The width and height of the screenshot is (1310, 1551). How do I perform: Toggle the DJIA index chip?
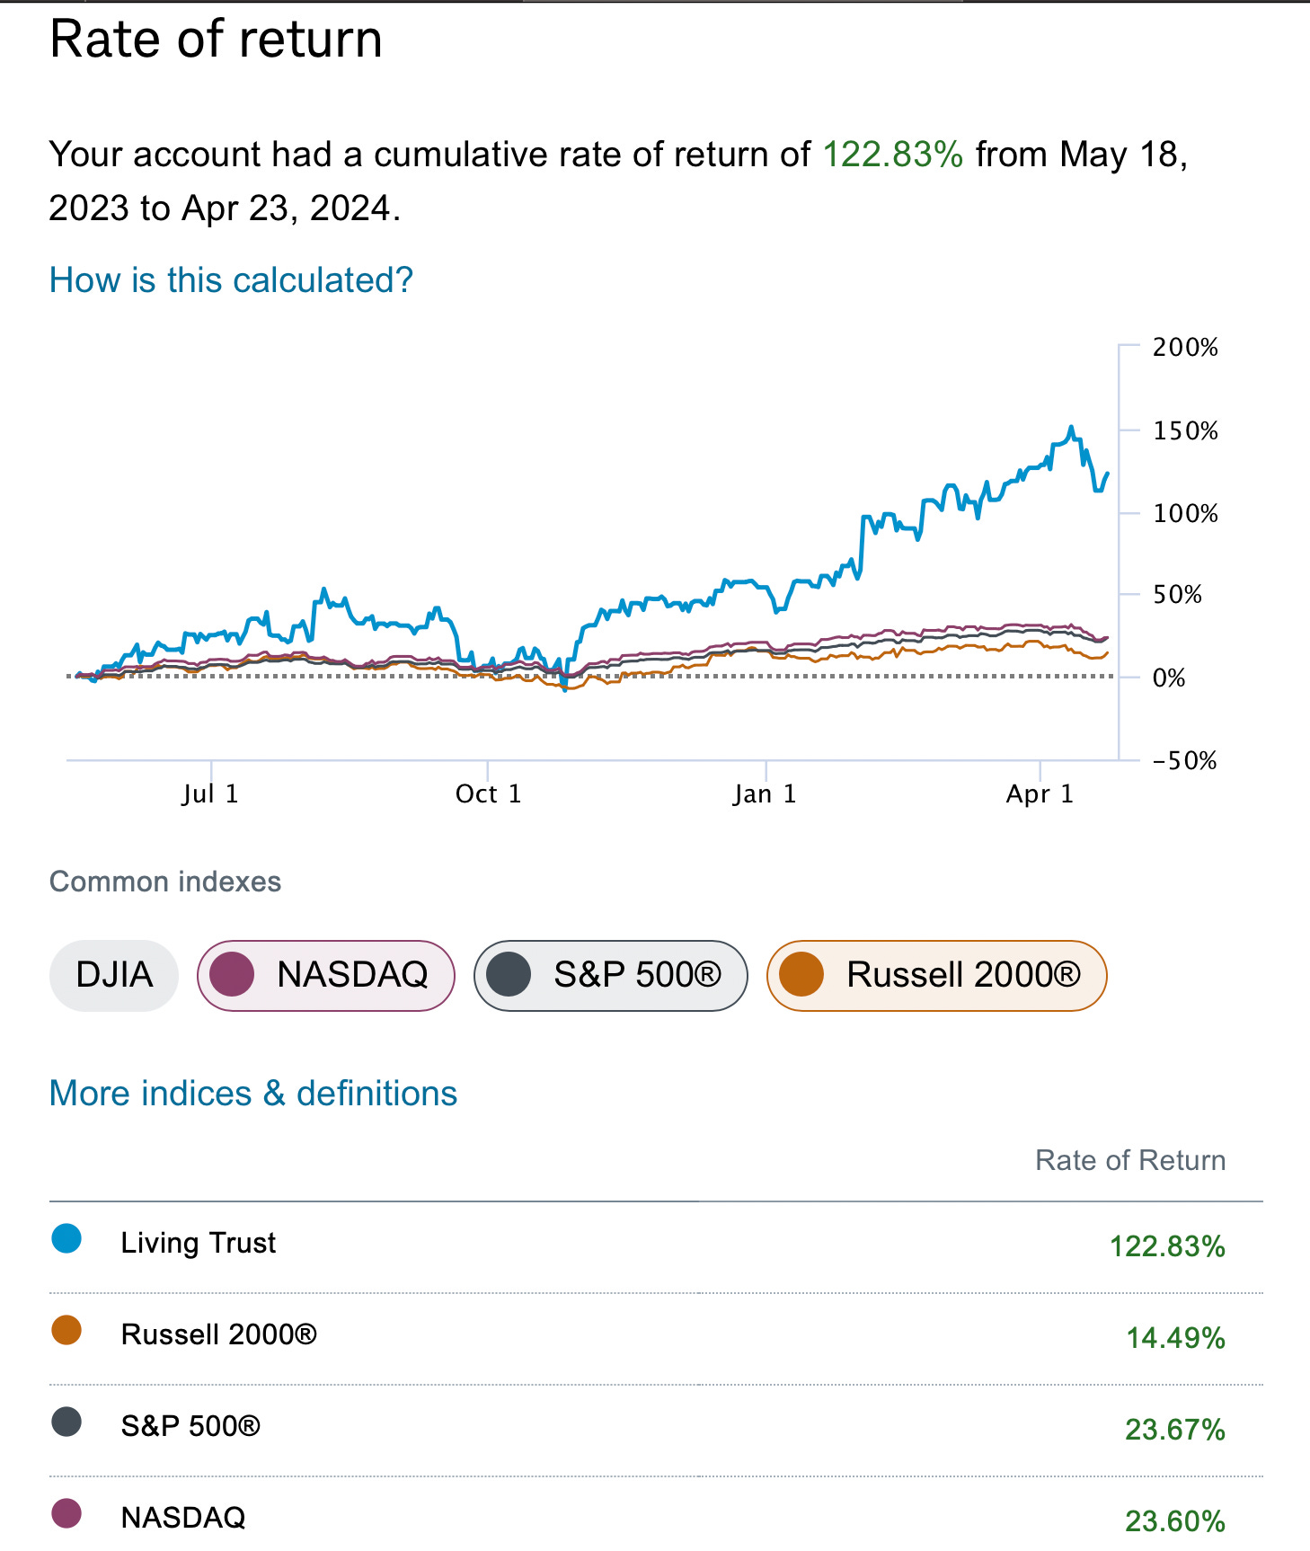point(114,976)
